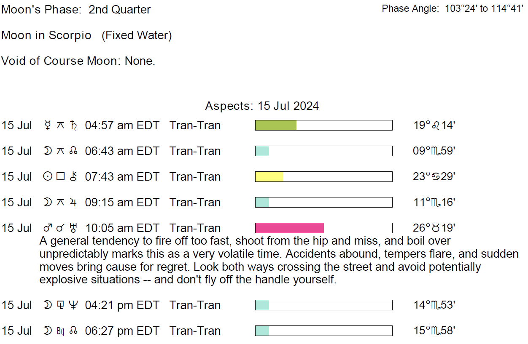This screenshot has width=528, height=344.
Task: Click the pink Mars-Uranus strength bar
Action: coord(289,228)
